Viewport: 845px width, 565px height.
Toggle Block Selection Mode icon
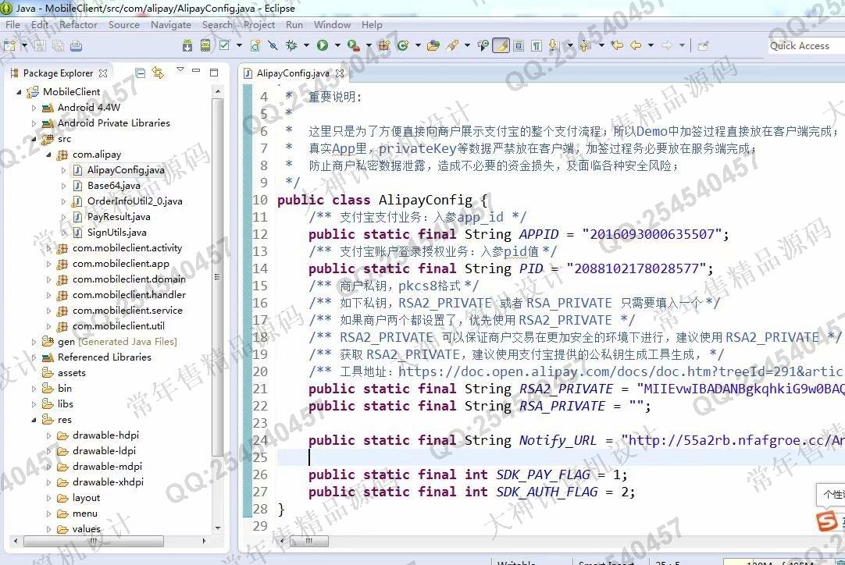tap(519, 46)
